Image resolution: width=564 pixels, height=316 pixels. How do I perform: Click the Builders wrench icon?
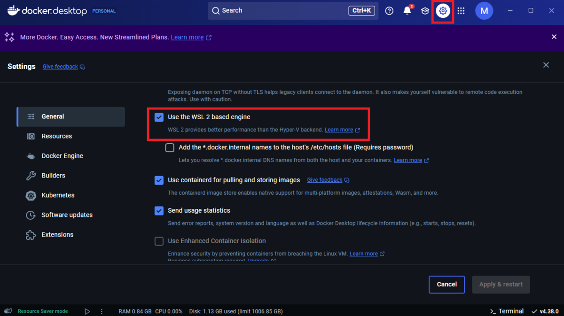[31, 176]
